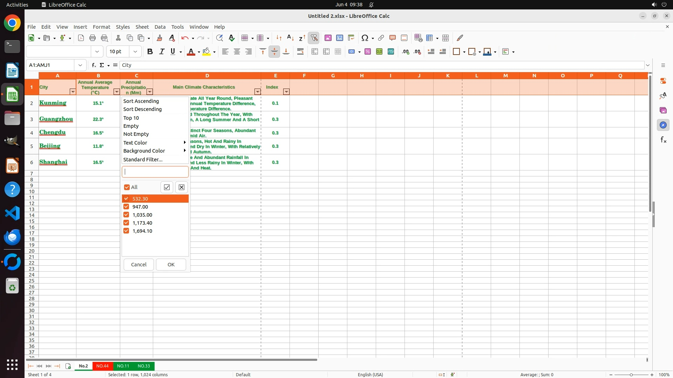Click the Wrap Text icon
The image size is (673, 378).
pos(300,51)
